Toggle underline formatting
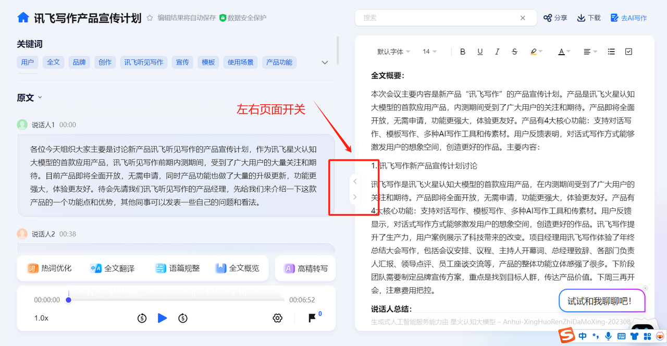667x346 pixels. 480,52
